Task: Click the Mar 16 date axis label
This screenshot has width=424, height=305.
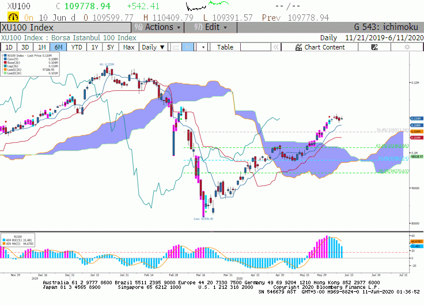Action: 200,275
